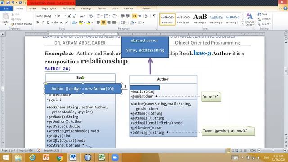The image size is (288, 162).
Task: Open line spacing options
Action: (x=123, y=22)
